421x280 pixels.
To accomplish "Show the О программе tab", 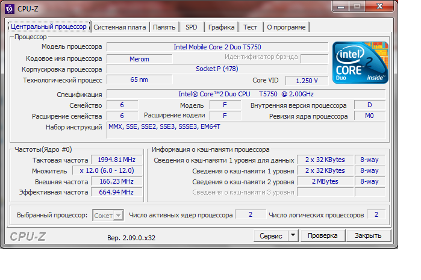I will 286,27.
